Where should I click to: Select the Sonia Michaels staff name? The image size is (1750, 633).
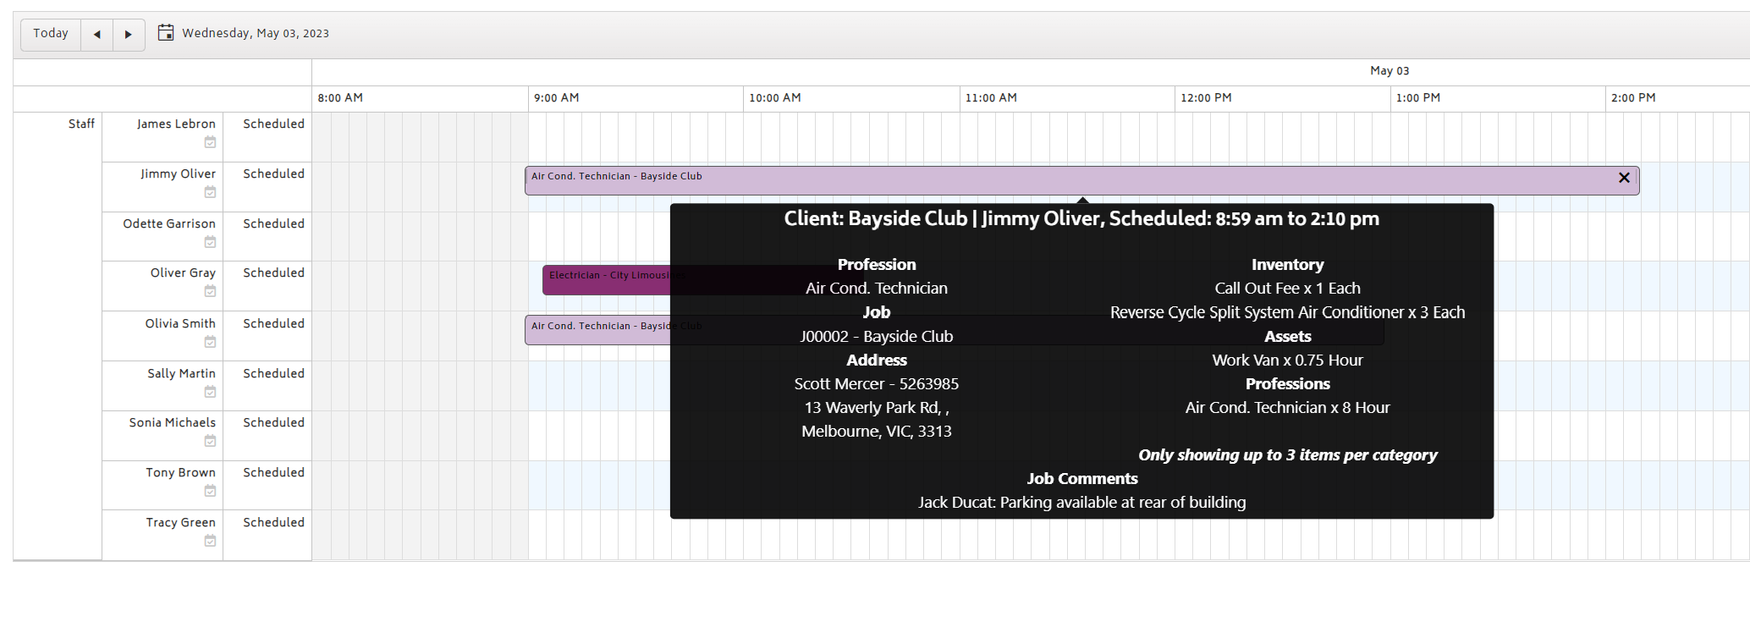pos(173,422)
